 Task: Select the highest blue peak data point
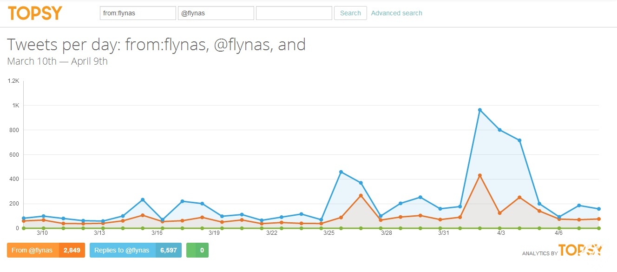[x=479, y=110]
